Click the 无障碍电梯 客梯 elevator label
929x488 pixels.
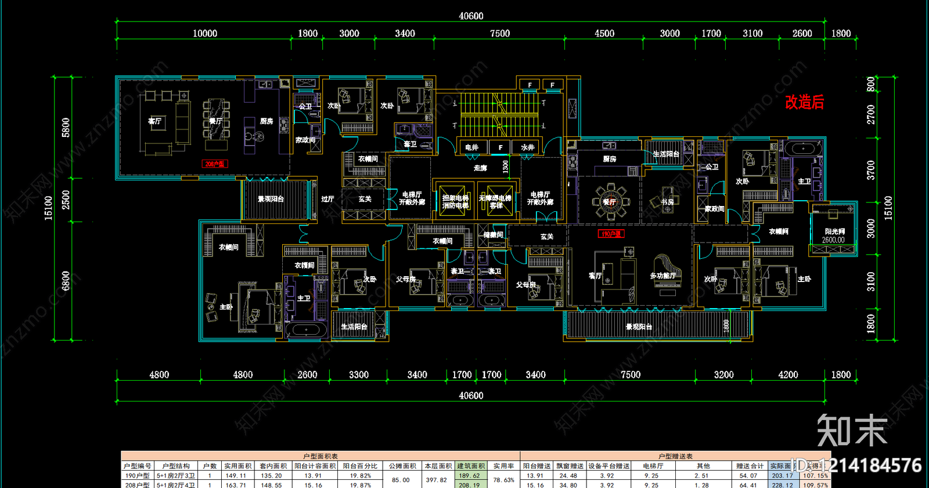pyautogui.click(x=495, y=201)
